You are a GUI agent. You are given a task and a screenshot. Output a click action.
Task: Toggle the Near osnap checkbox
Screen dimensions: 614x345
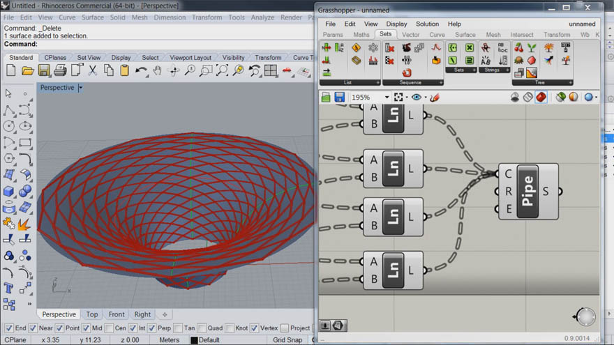coord(33,328)
